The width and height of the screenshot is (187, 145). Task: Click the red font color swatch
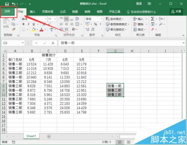click(42, 29)
